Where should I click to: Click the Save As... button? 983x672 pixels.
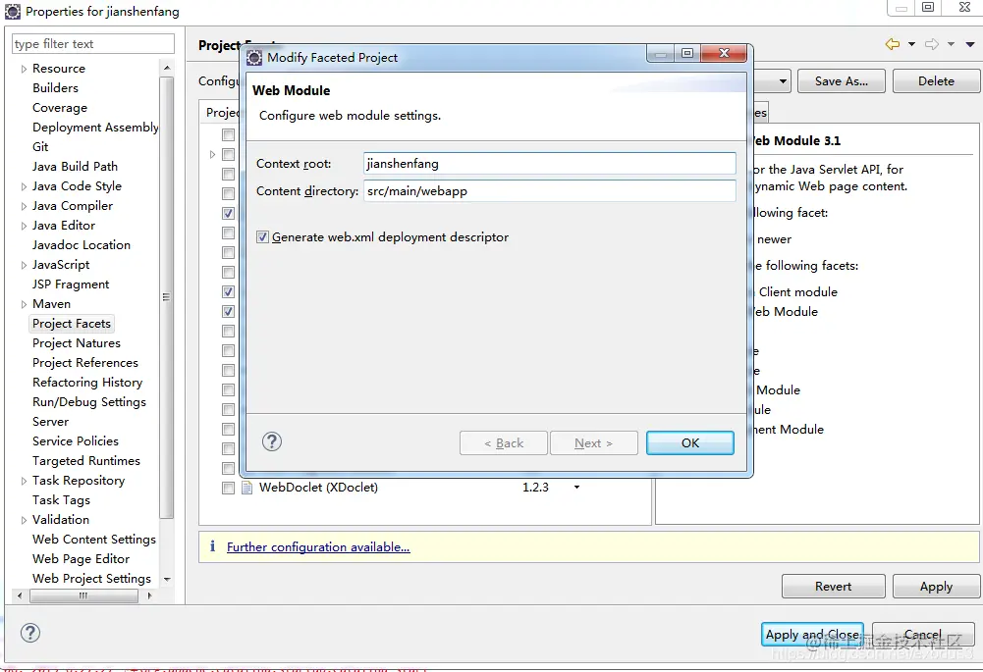842,80
